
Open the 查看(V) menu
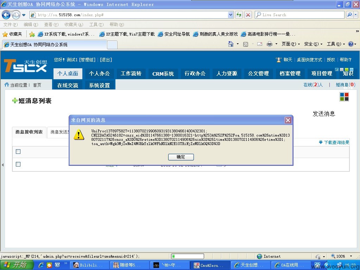[x=51, y=25]
